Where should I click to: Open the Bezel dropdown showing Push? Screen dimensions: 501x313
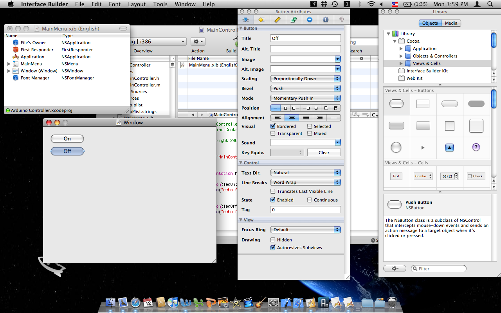pyautogui.click(x=306, y=88)
